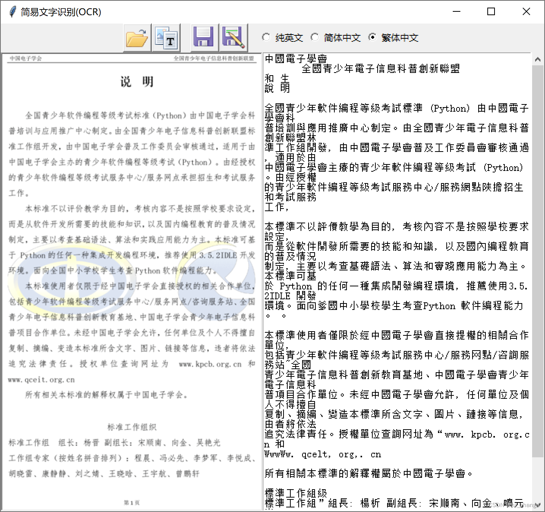Save recognized text with floppy disk icon

coord(204,38)
